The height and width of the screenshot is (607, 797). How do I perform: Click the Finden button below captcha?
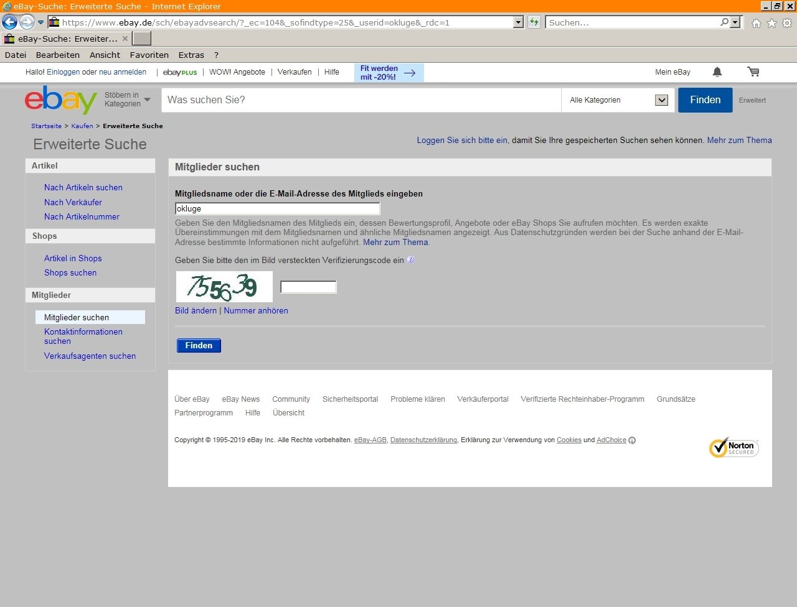(x=199, y=346)
